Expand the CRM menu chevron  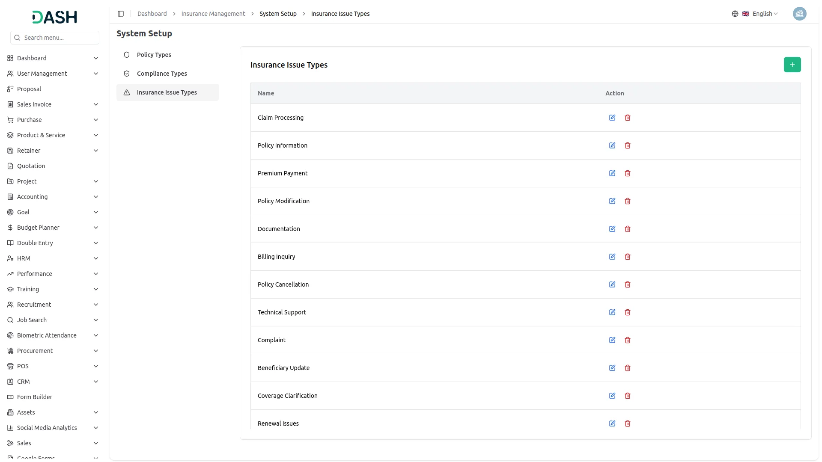[96, 382]
